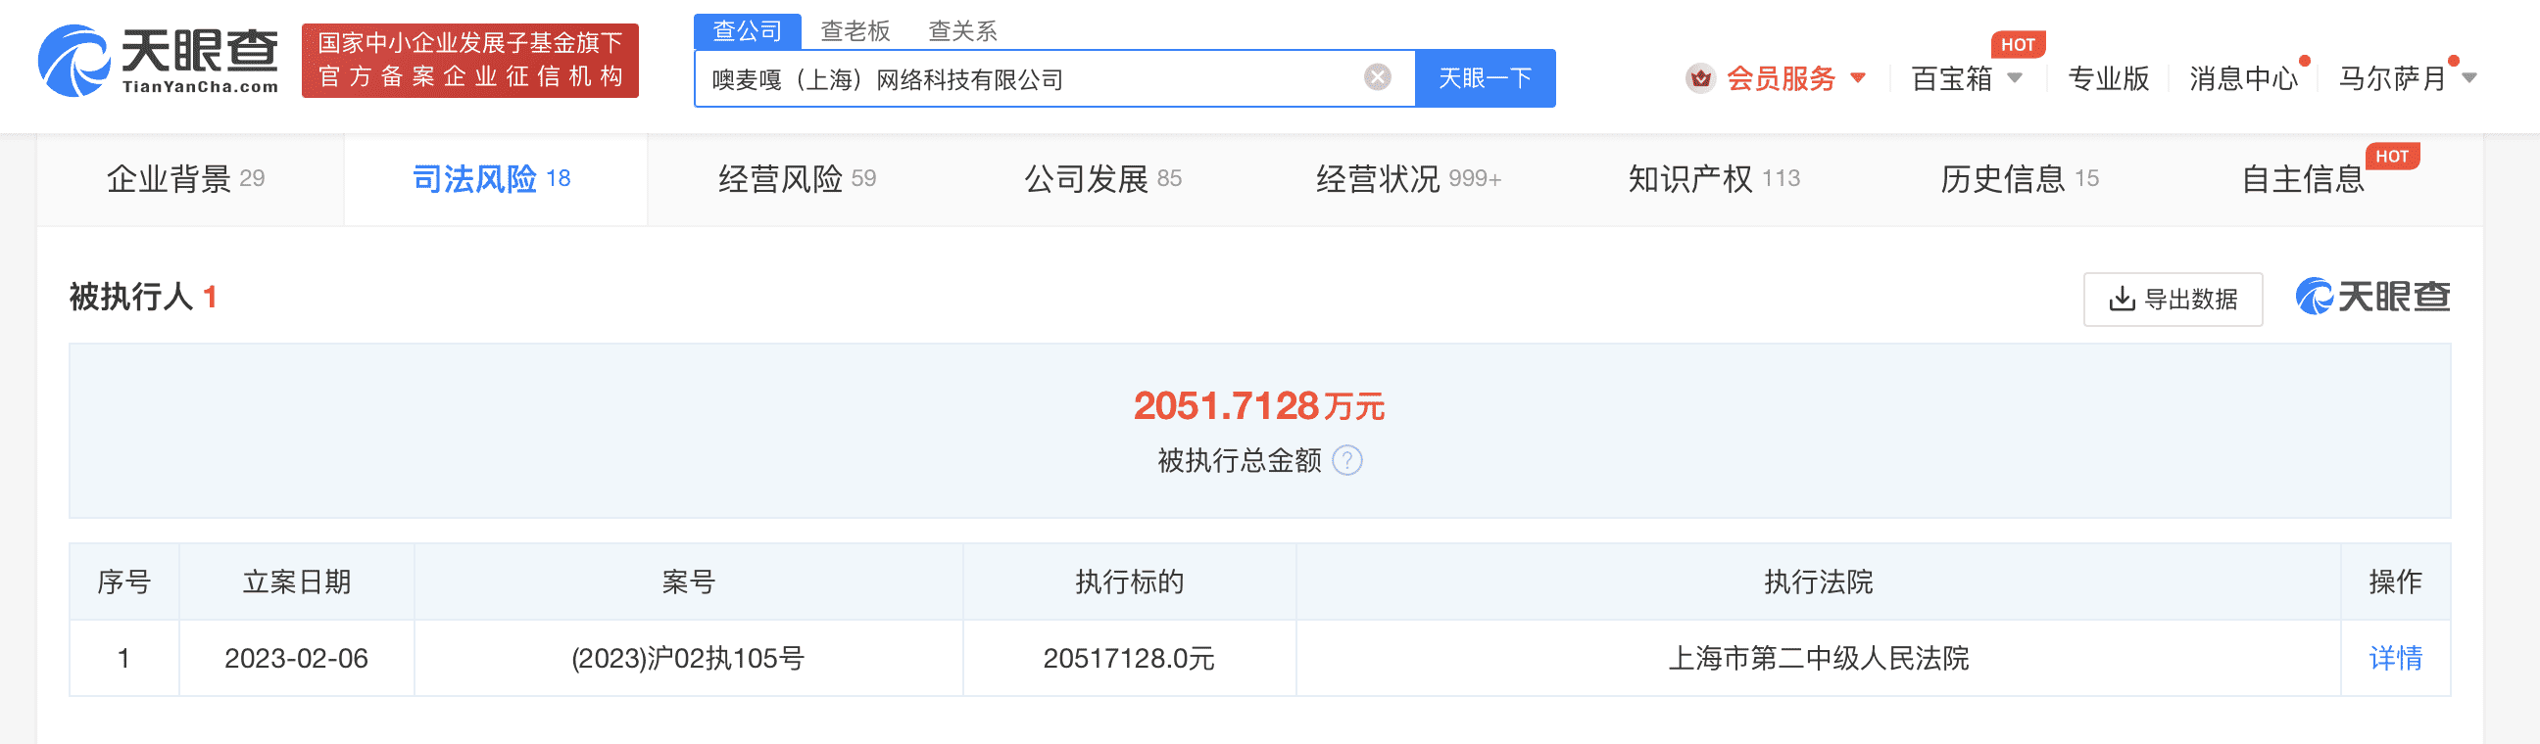Open the 百宝箱 menu
Screen dimensions: 2540x744
tap(1950, 78)
